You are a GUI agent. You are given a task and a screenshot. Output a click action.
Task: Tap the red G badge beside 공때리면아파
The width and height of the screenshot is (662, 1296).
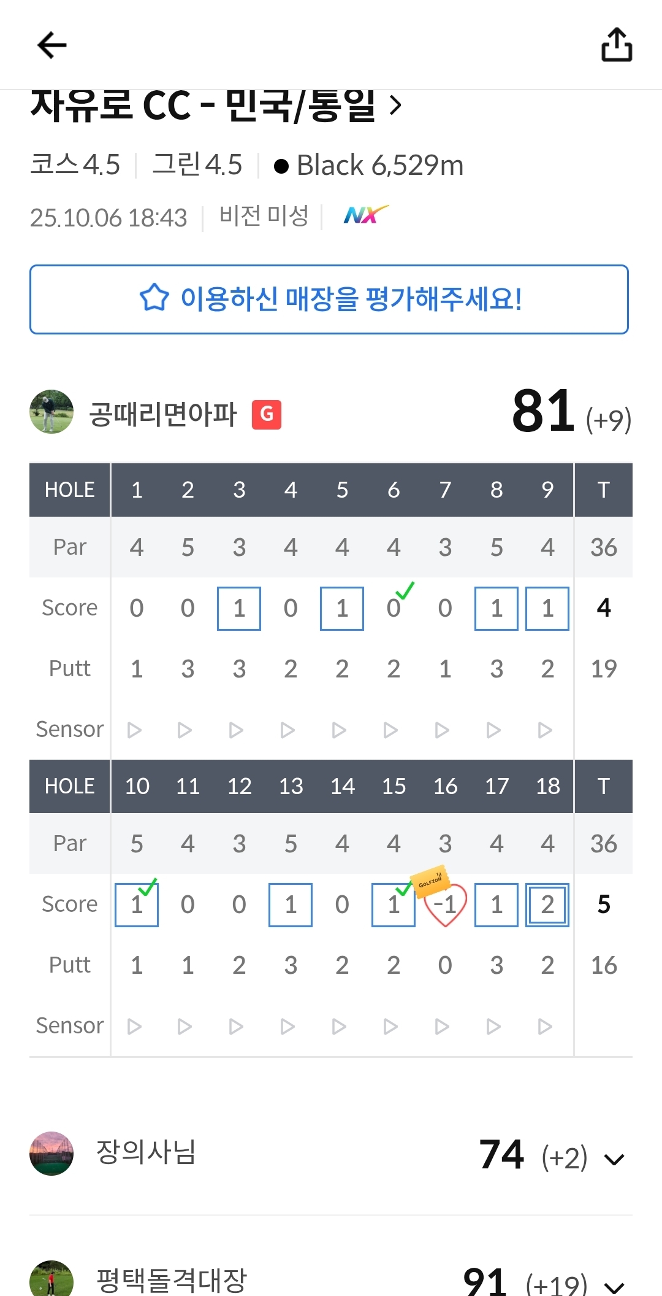267,415
